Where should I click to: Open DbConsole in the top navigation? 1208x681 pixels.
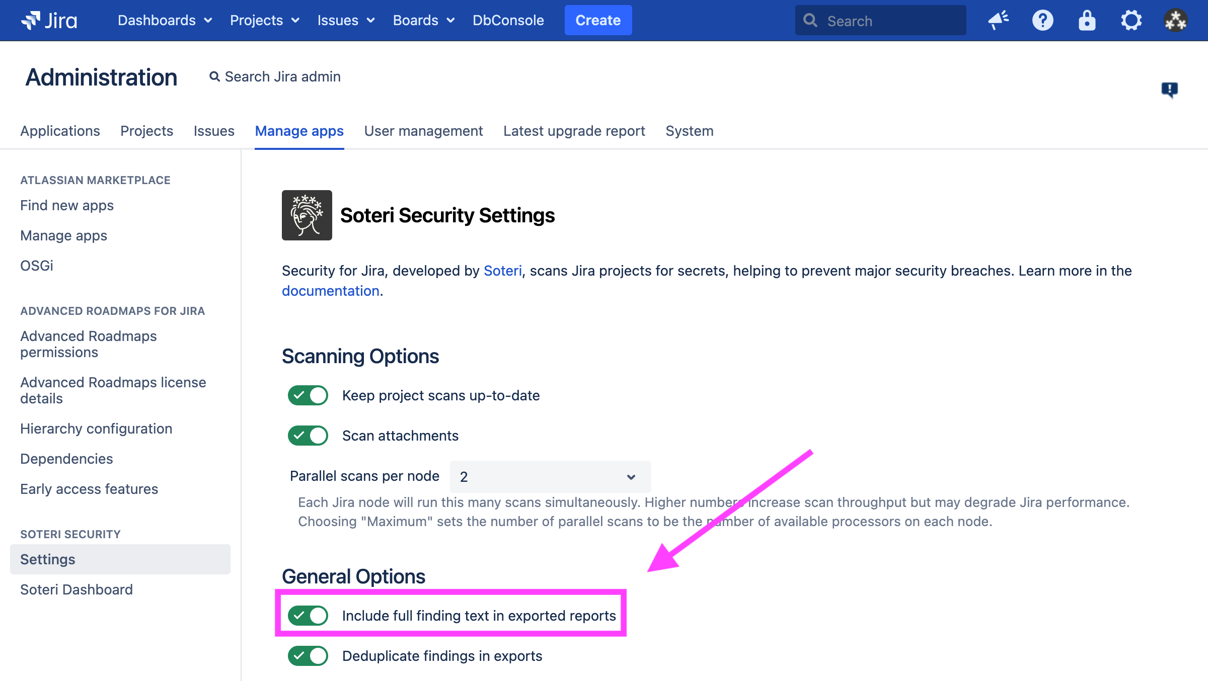(508, 20)
